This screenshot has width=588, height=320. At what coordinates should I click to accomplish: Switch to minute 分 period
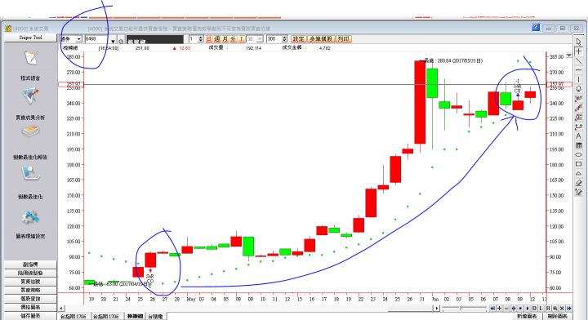pos(233,39)
